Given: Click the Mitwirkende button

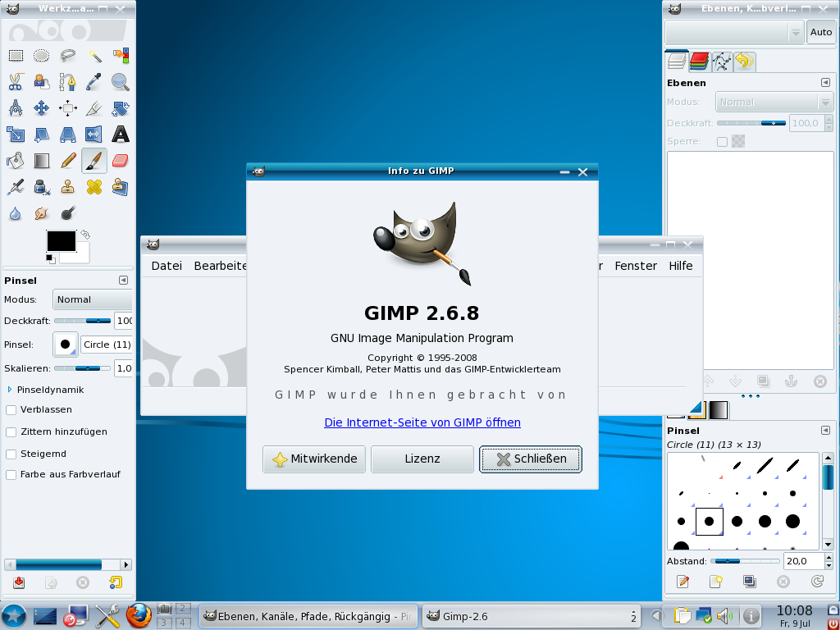Looking at the screenshot, I should pos(314,459).
